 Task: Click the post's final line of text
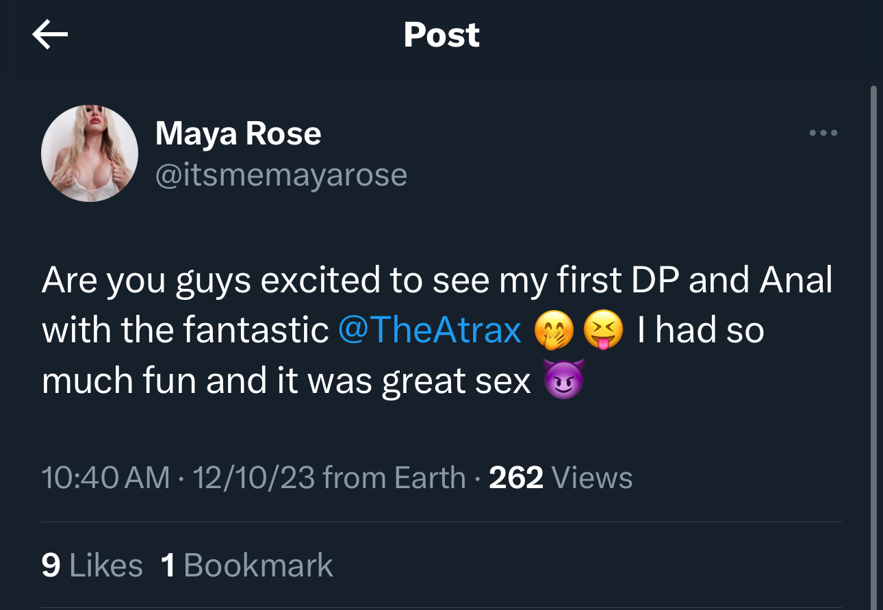pyautogui.click(x=286, y=381)
